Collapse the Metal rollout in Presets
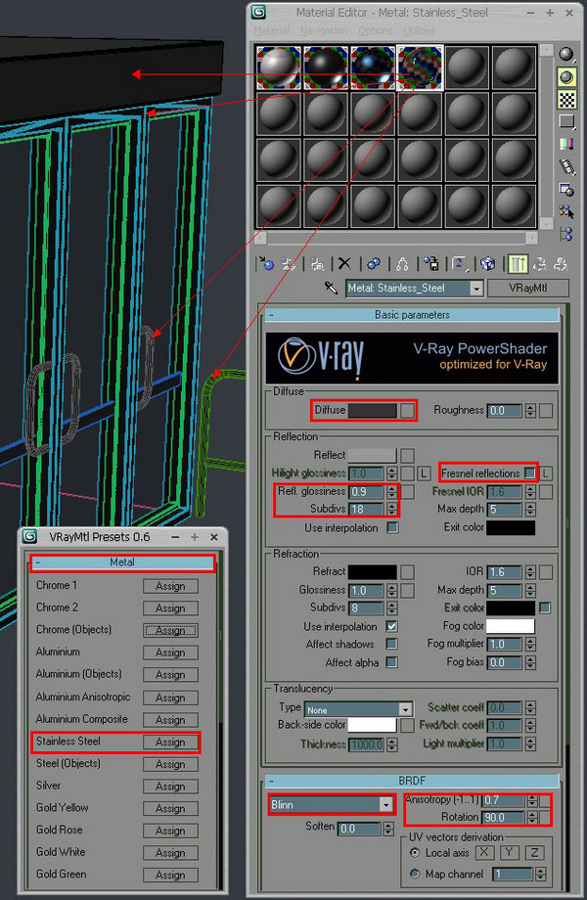 122,562
